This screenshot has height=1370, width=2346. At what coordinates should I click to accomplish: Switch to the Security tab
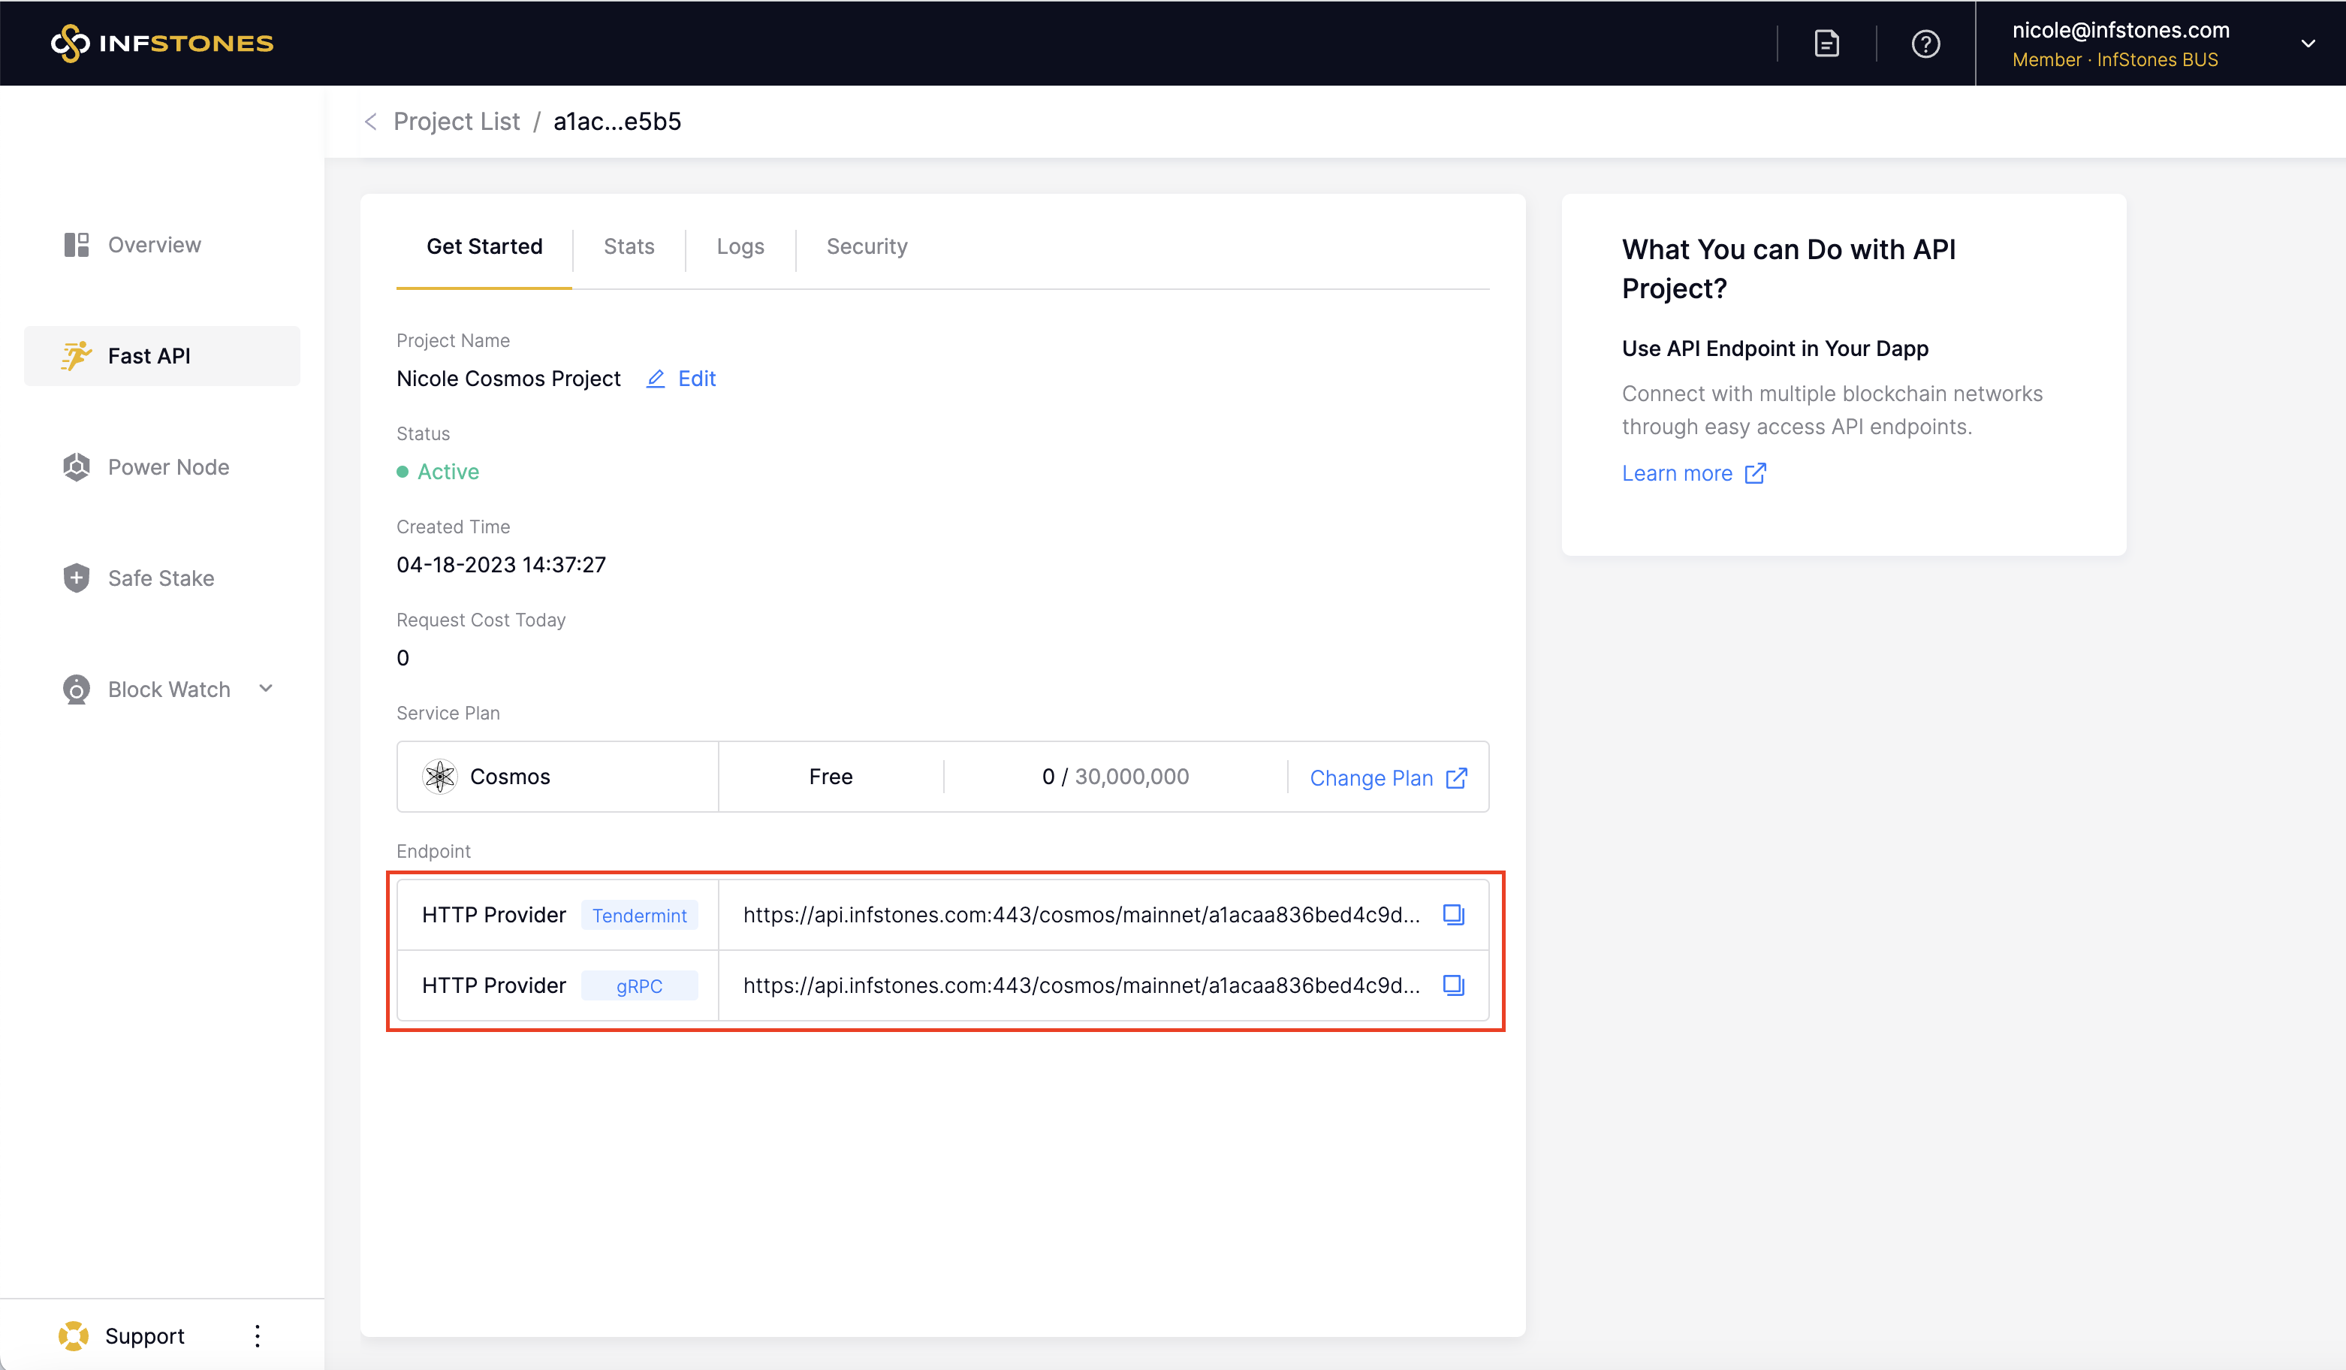click(866, 247)
